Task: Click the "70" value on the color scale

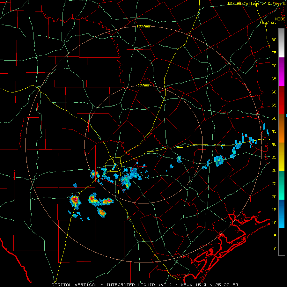Action: 274,66
